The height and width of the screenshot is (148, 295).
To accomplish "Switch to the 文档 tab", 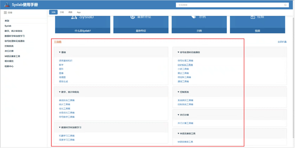I will pos(53,12).
